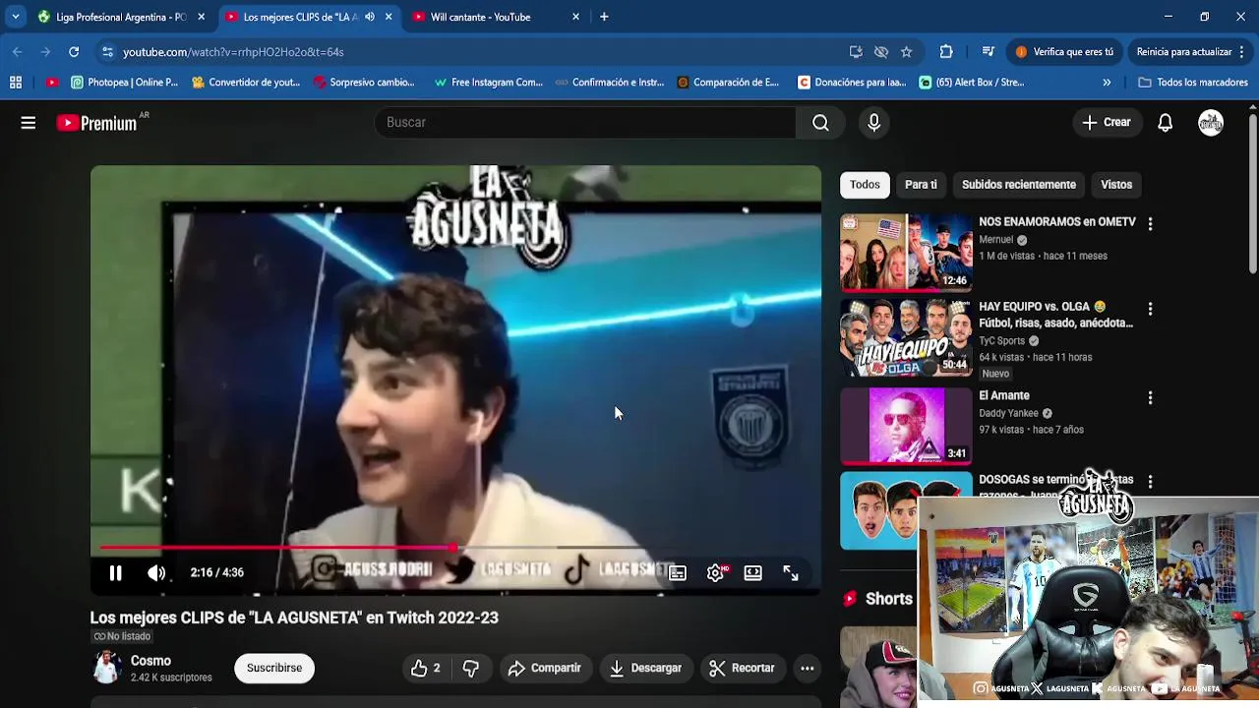Viewport: 1259px width, 708px height.
Task: Click the Crear create button
Action: click(1107, 122)
